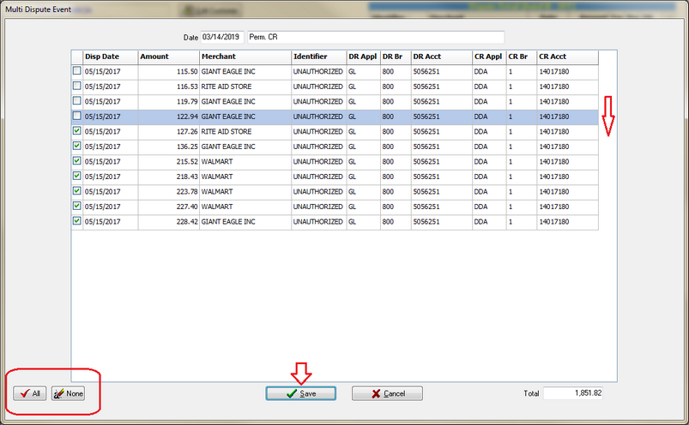Uncheck the 127.26 RITE AID STORE row checkbox

tap(77, 132)
